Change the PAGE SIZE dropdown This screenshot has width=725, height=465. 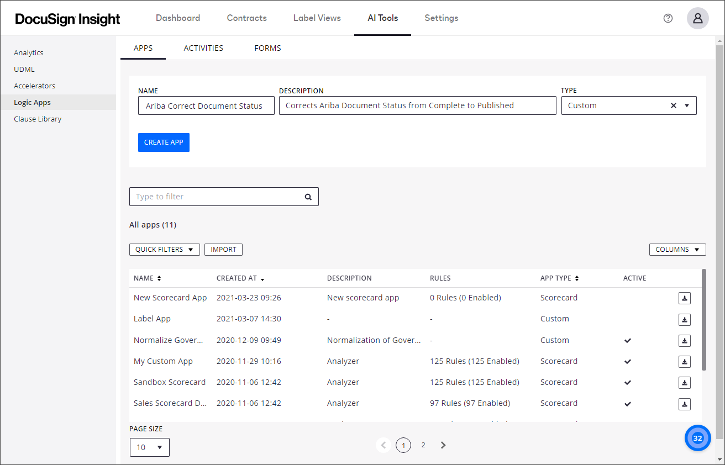pos(149,447)
